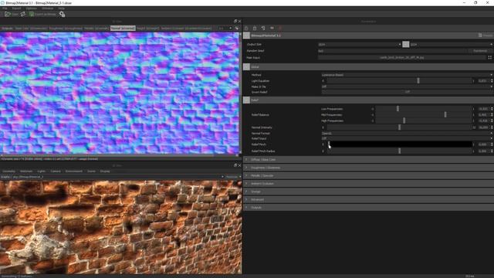The width and height of the screenshot is (494, 278).
Task: Click the Presets icon at right
Action: click(480, 36)
